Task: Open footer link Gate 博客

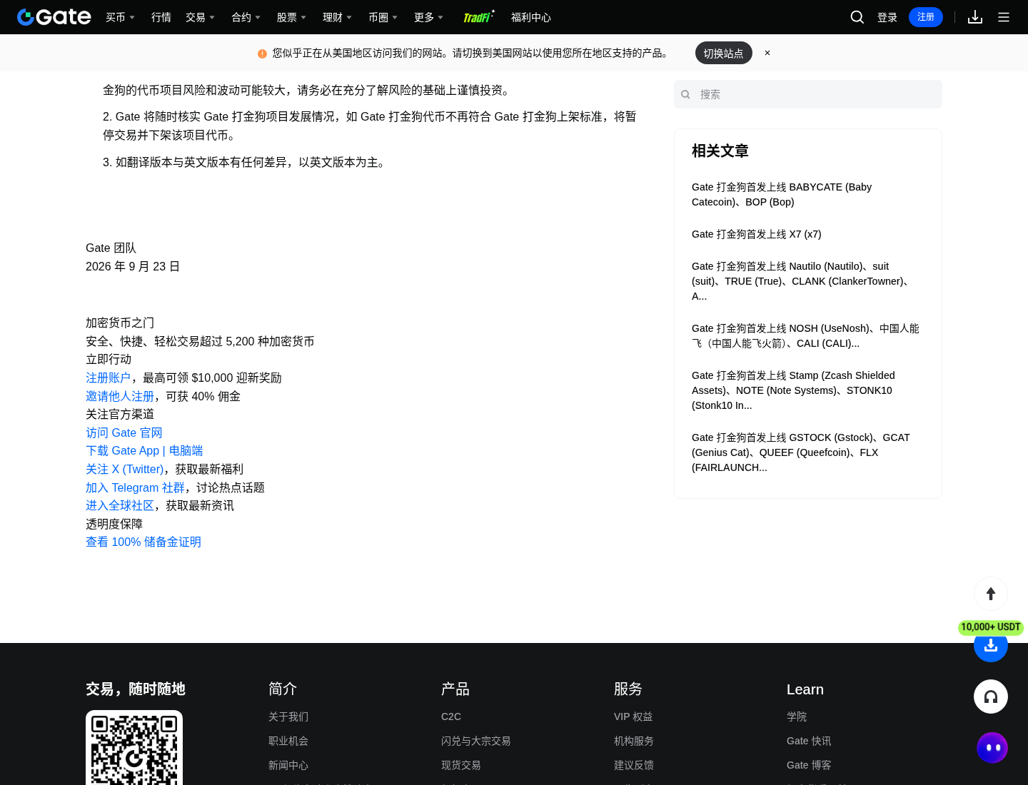Action: pyautogui.click(x=809, y=765)
